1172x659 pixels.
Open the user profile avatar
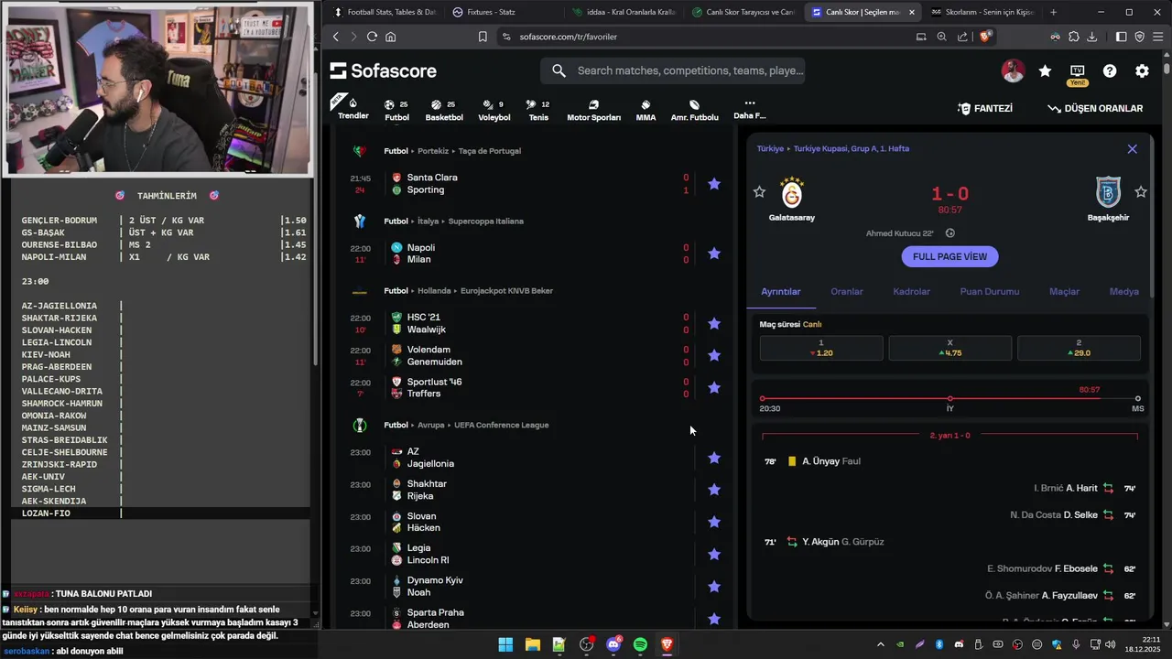tap(1013, 70)
